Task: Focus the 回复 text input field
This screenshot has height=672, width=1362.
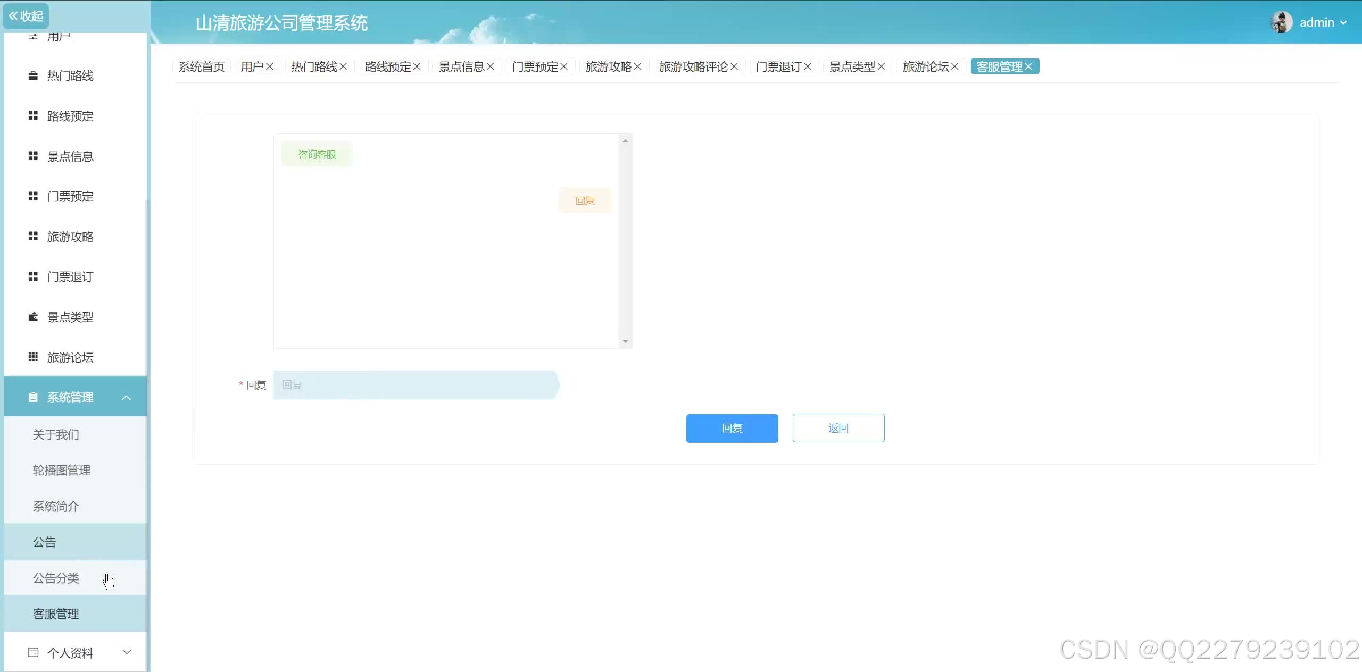Action: 415,384
